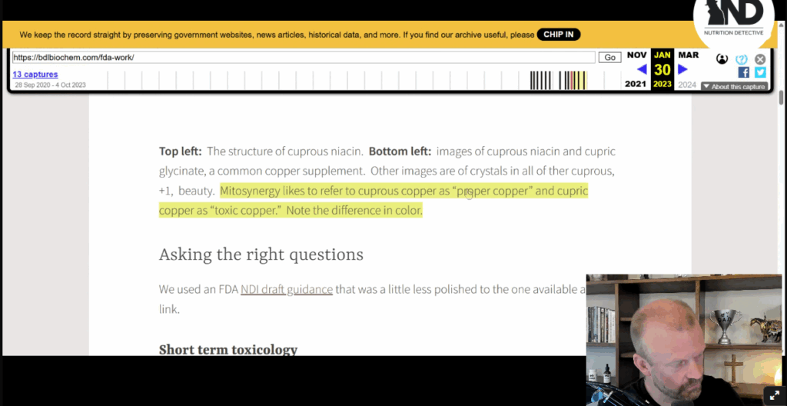Click the Wayback URL input field
Screen dimensions: 787x406
(x=303, y=57)
